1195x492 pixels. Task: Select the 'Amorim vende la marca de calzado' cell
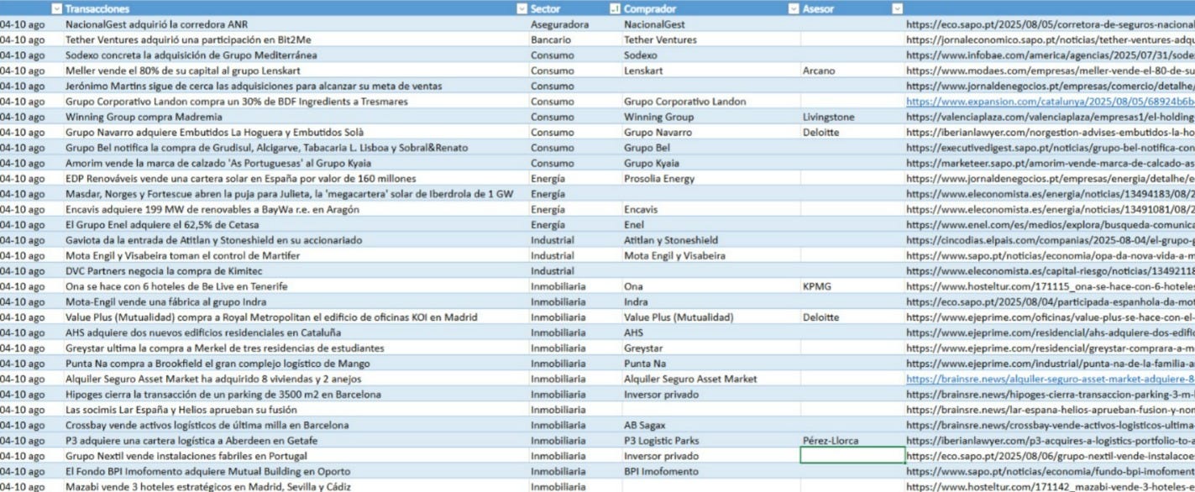coord(296,163)
